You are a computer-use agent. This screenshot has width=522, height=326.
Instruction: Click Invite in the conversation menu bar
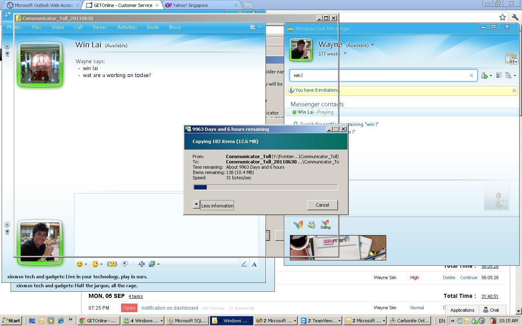coord(153,27)
